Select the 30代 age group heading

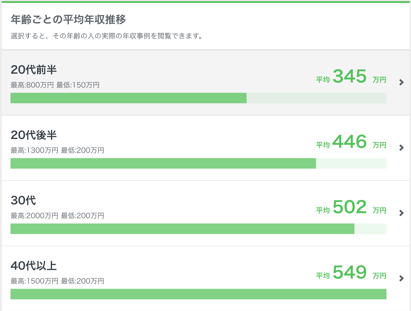tap(23, 200)
